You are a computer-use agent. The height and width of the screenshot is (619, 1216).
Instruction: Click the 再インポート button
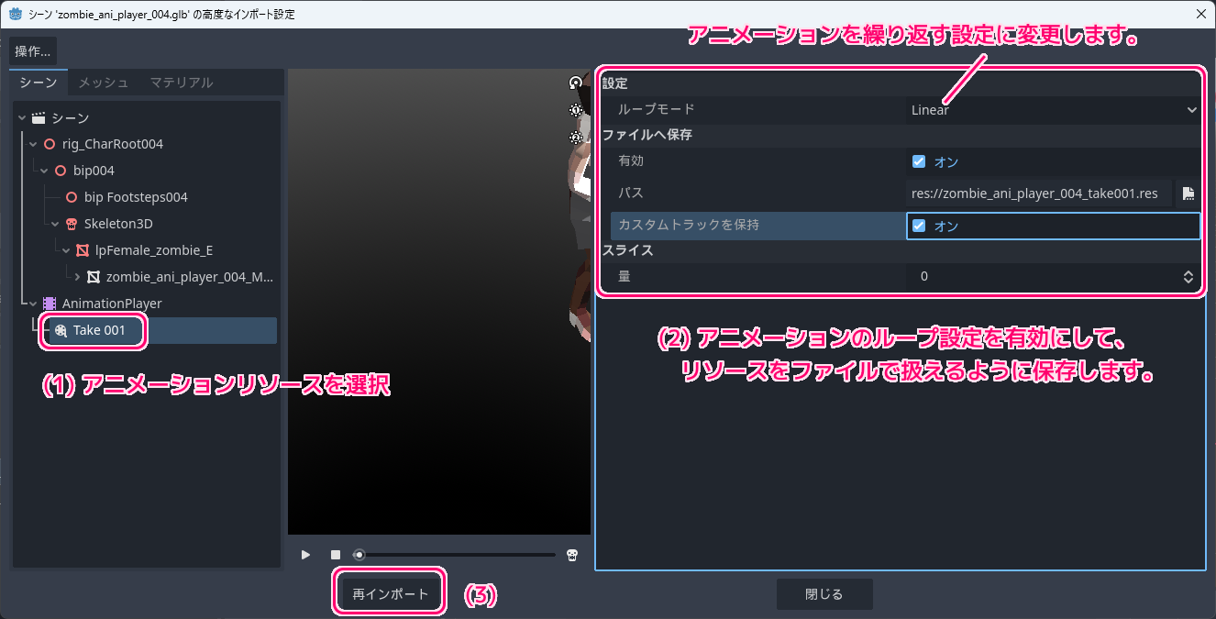391,594
